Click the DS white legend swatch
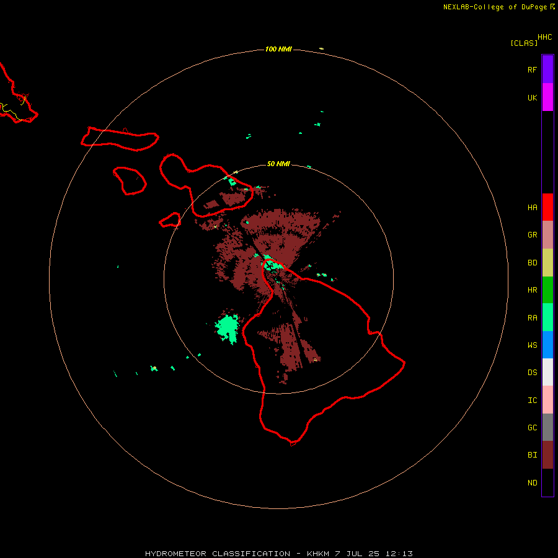This screenshot has height=558, width=558. pyautogui.click(x=547, y=372)
